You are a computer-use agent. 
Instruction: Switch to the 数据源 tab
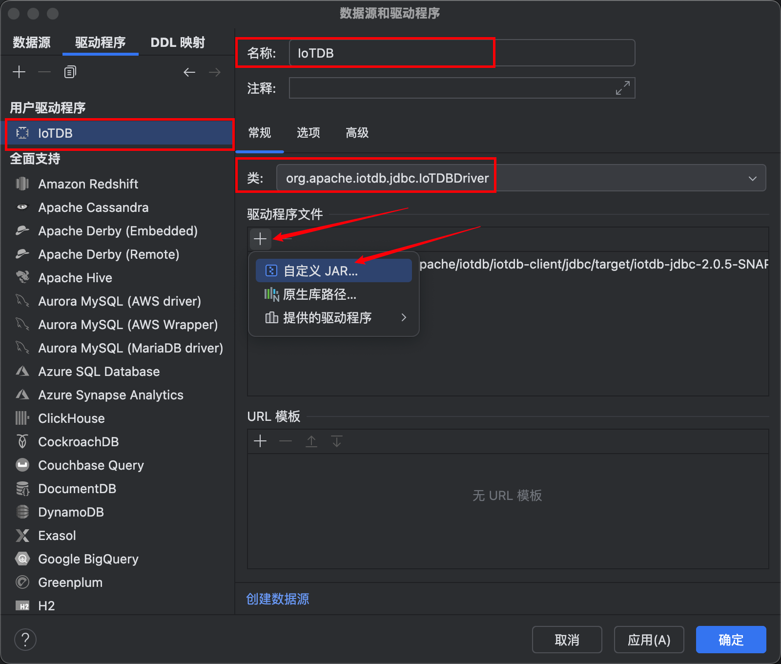pos(32,42)
